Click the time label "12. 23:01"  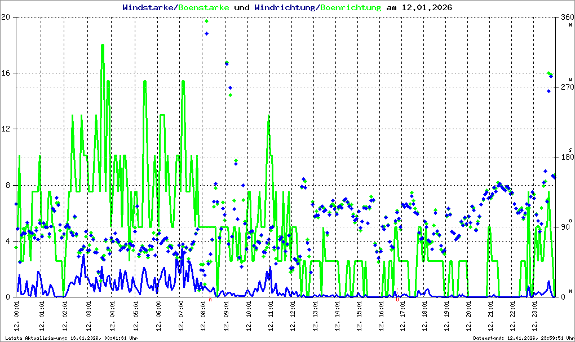click(x=534, y=315)
